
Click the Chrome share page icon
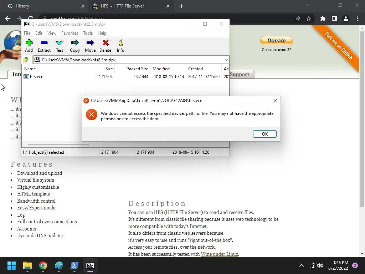tap(297, 19)
